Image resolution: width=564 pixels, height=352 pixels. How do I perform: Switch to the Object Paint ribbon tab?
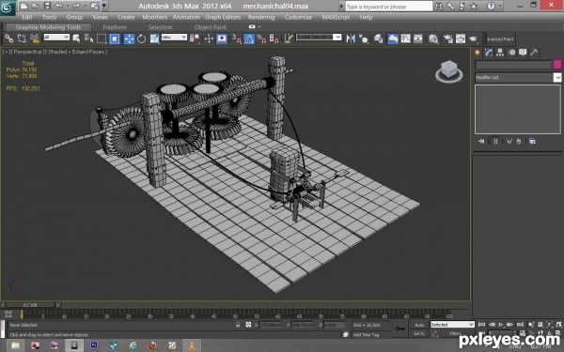(x=210, y=27)
